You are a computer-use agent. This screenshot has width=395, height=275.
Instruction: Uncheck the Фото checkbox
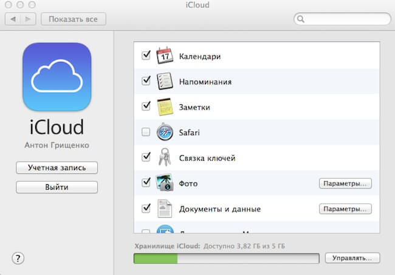[x=146, y=182]
